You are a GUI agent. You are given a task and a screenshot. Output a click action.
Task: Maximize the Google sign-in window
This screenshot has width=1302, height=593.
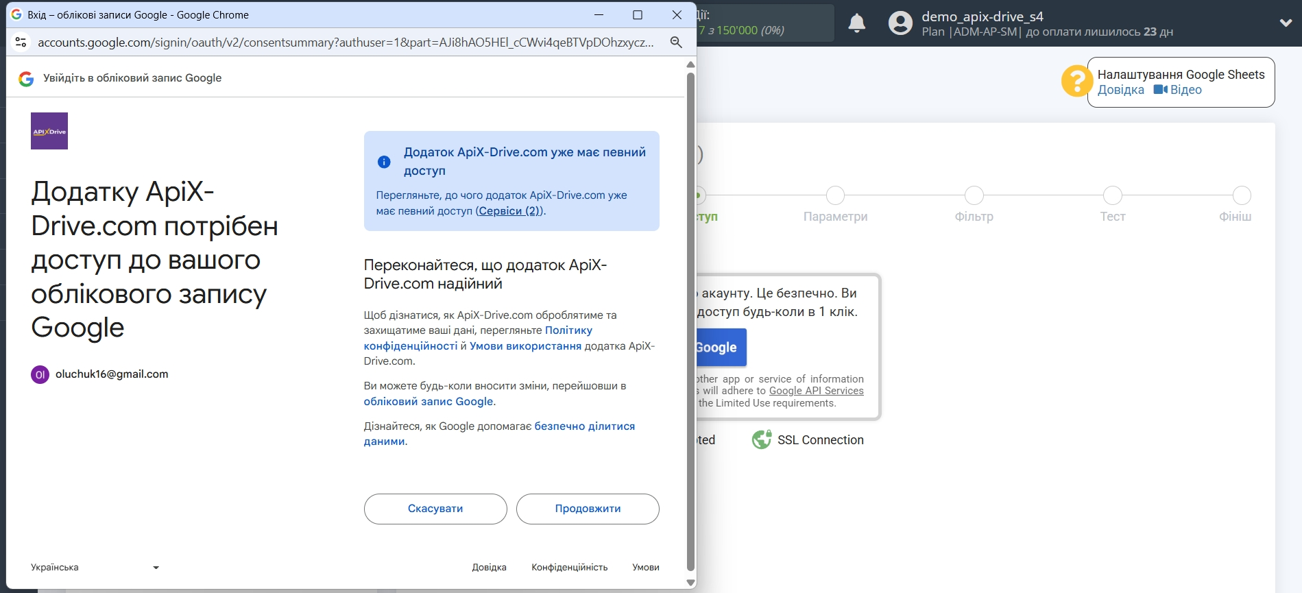tap(638, 14)
